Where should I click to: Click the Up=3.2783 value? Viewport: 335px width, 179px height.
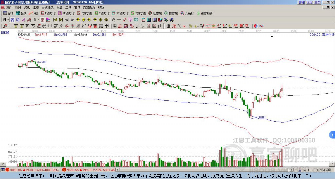61,34
